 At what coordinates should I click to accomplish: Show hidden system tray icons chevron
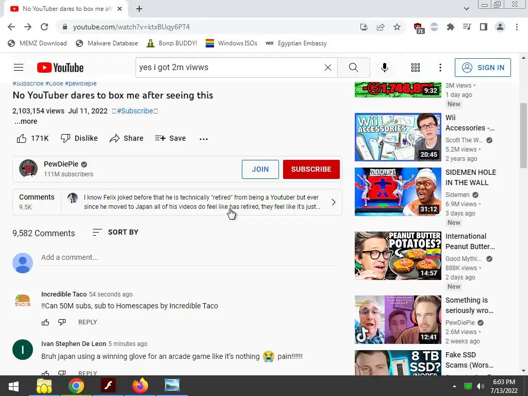(x=454, y=386)
